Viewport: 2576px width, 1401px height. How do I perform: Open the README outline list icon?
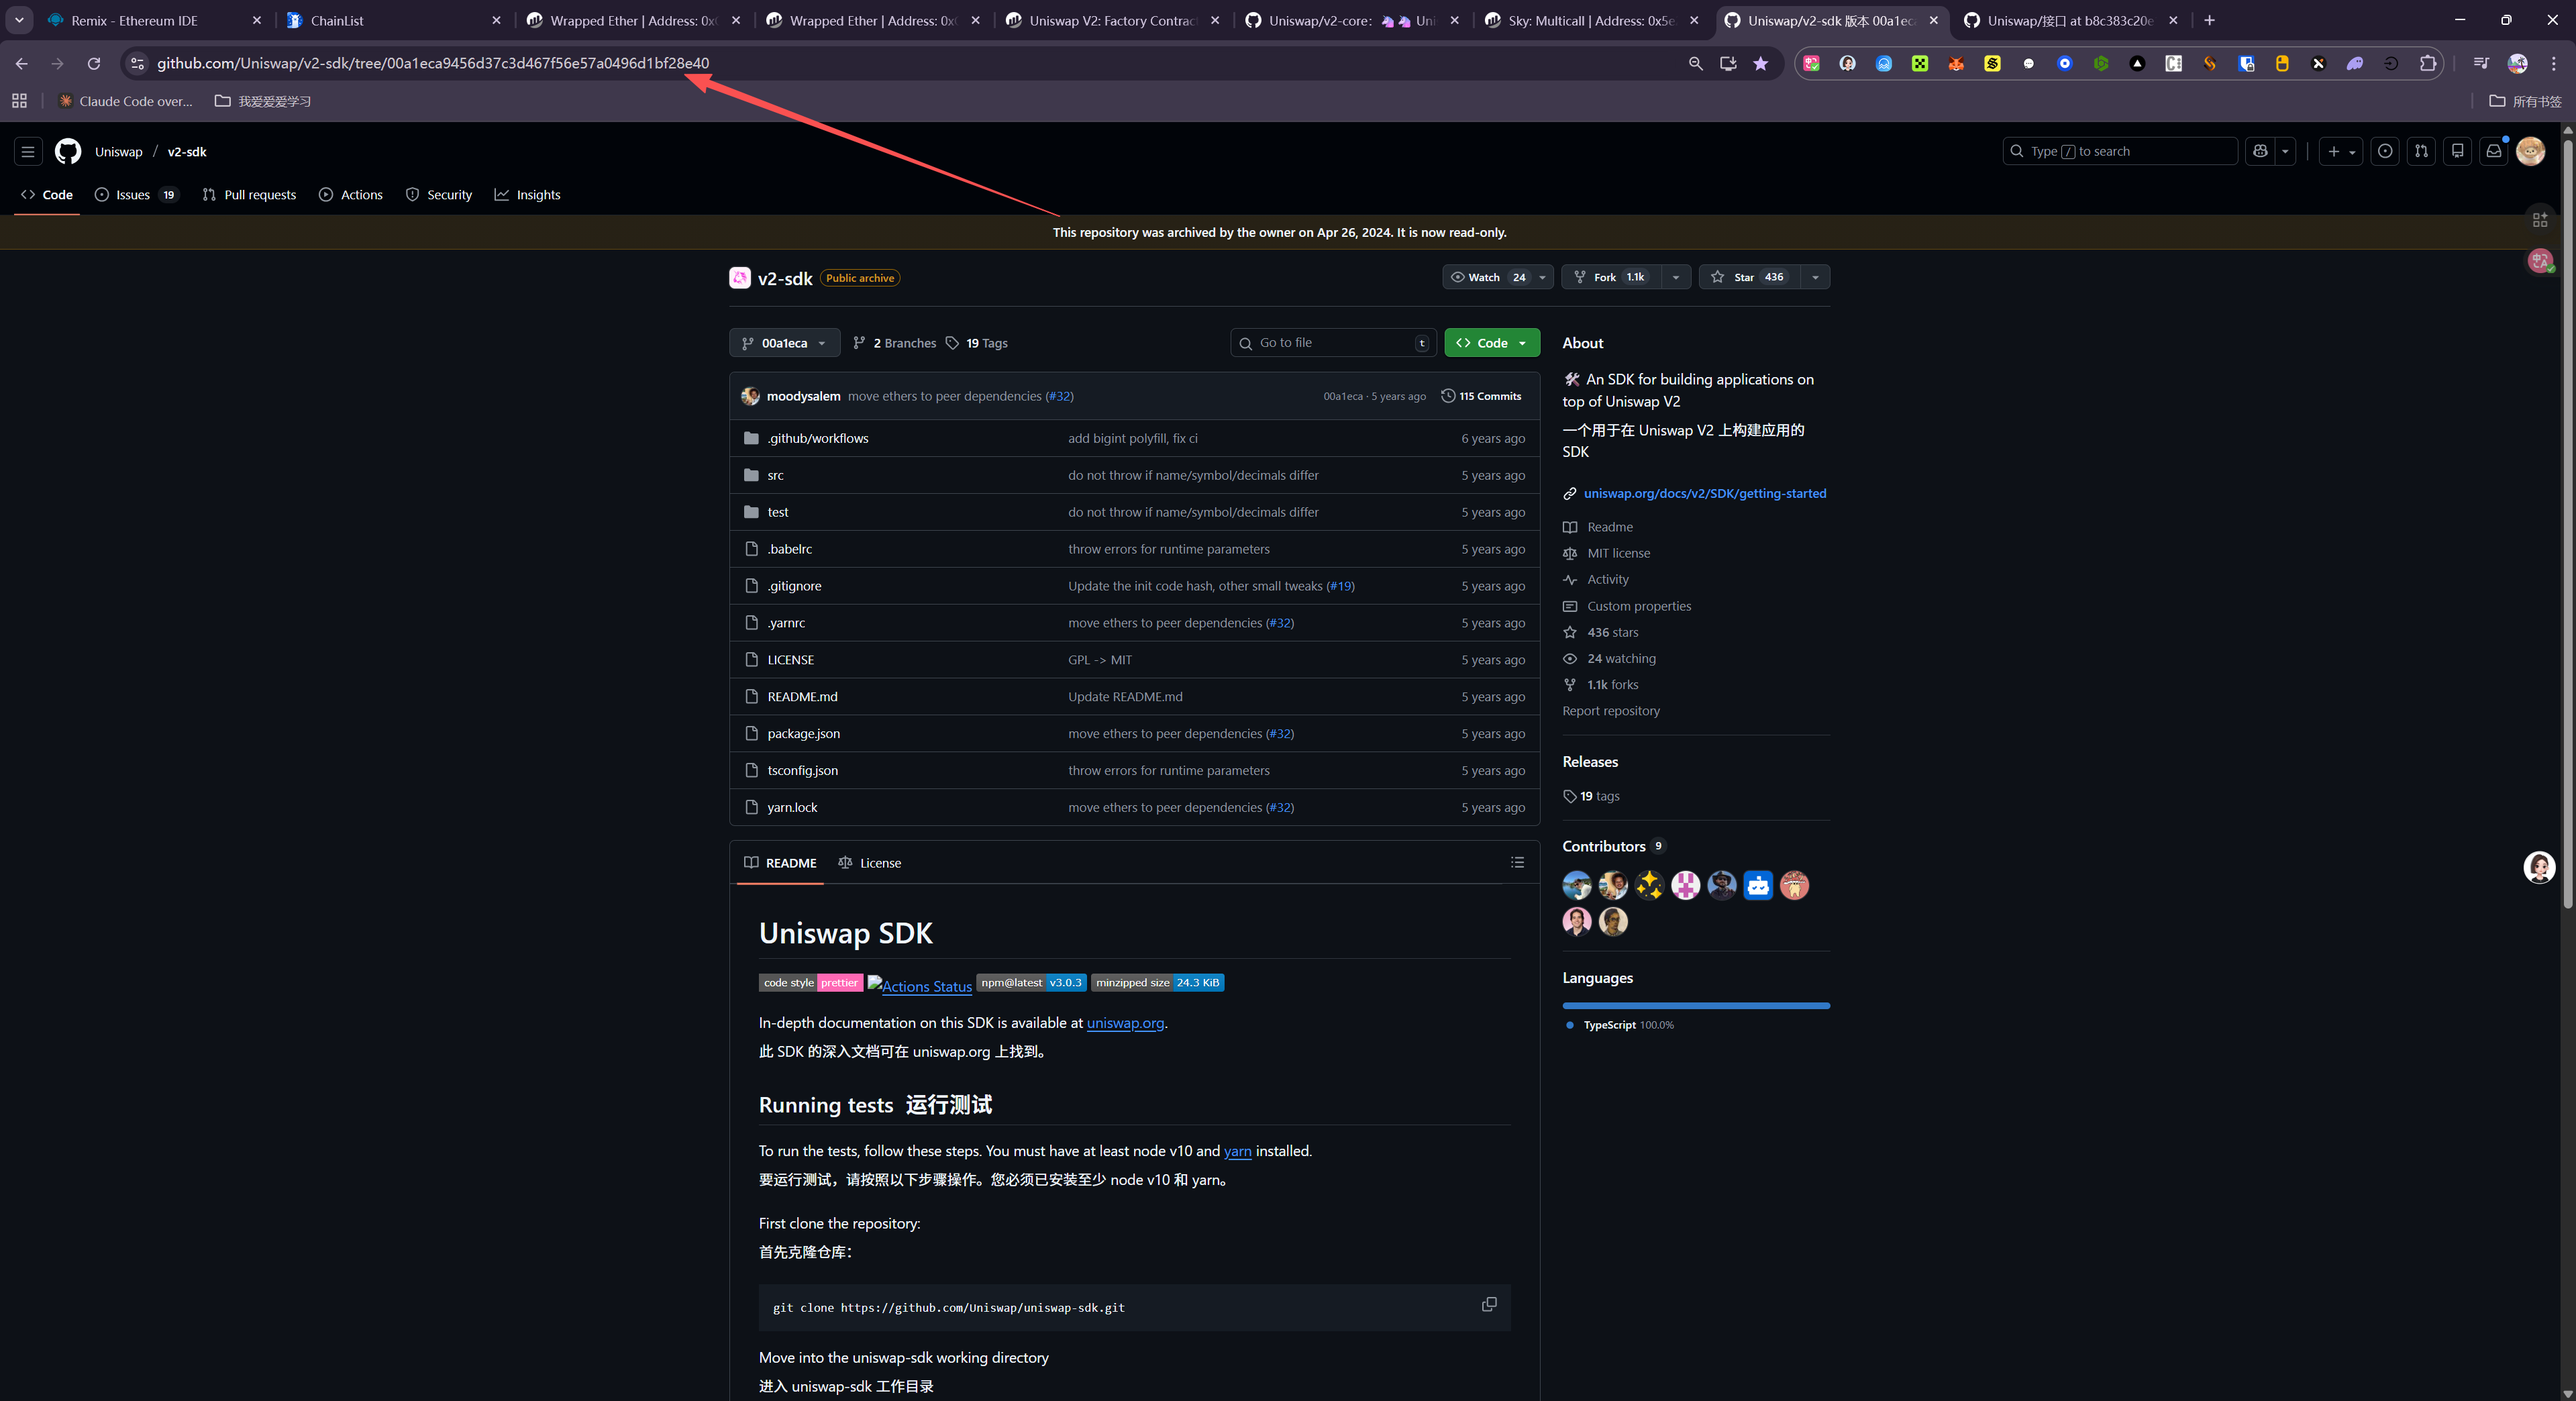coord(1517,862)
